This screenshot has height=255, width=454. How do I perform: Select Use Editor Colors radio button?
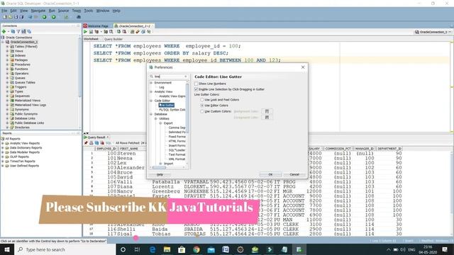(202, 106)
